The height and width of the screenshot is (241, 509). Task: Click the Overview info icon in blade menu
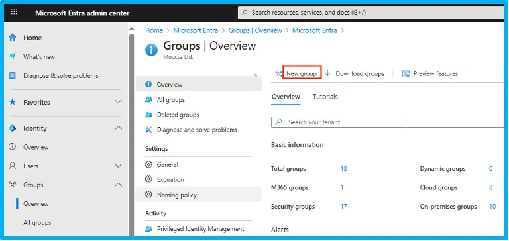pyautogui.click(x=148, y=84)
